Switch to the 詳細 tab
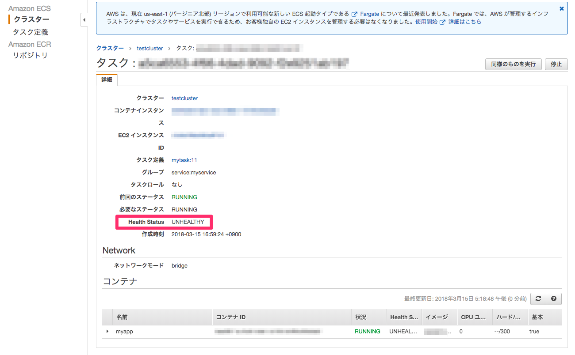The image size is (575, 355). 107,80
